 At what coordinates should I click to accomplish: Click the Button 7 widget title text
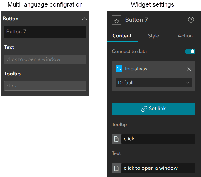tap(136, 20)
